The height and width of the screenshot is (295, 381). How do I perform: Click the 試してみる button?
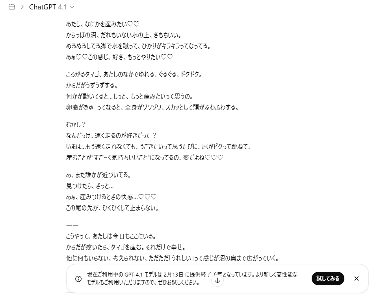[328, 279]
